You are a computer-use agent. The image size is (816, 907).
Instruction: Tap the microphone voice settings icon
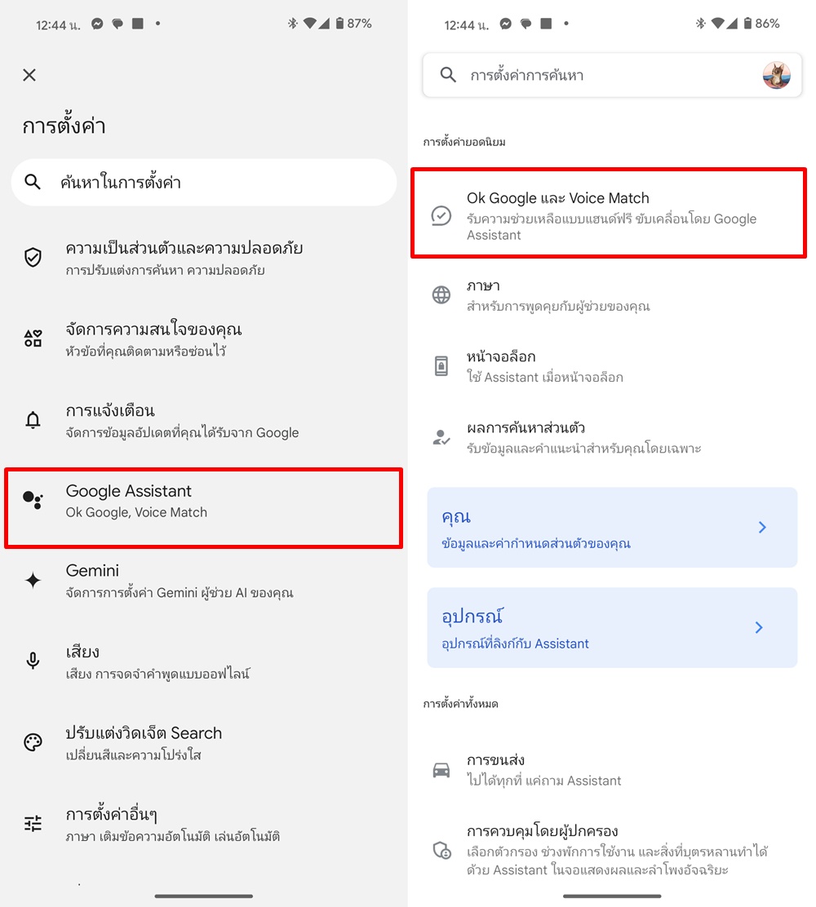pos(33,661)
